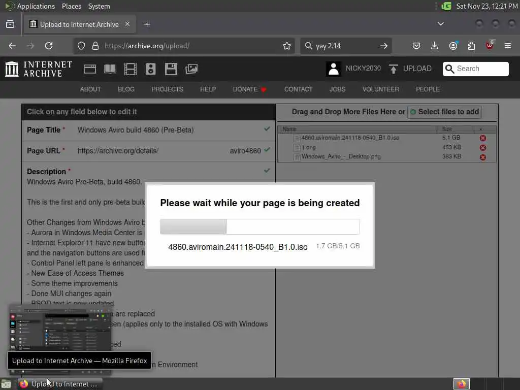Click UPLOAD button in archive header
This screenshot has height=390, width=520.
pyautogui.click(x=410, y=69)
